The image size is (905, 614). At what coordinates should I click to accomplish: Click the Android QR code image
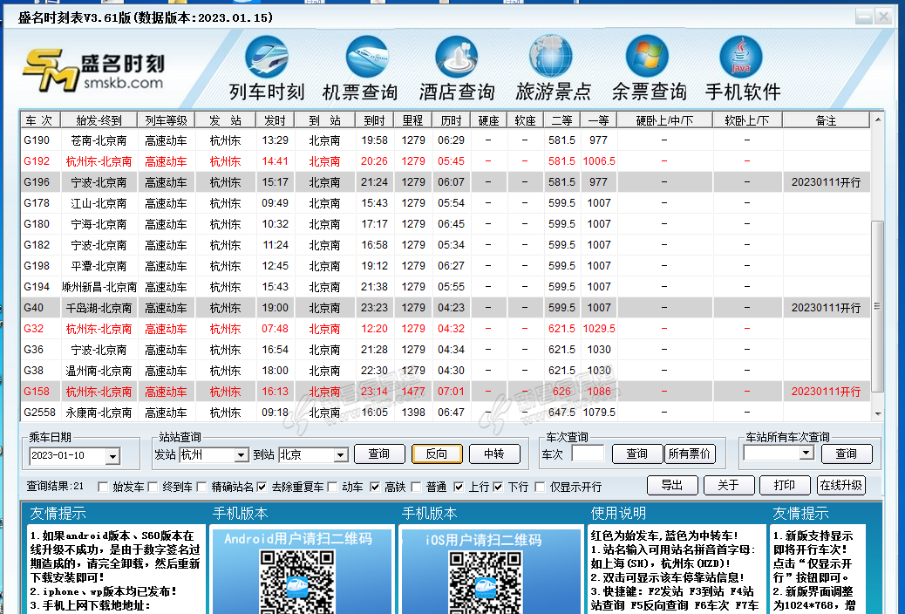[x=291, y=581]
